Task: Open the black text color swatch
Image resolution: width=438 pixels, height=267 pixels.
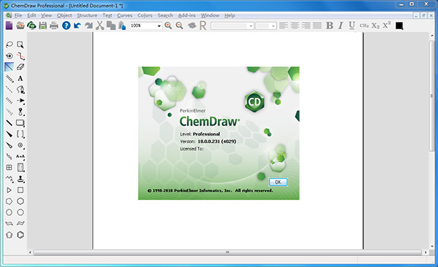Action: coord(399,26)
